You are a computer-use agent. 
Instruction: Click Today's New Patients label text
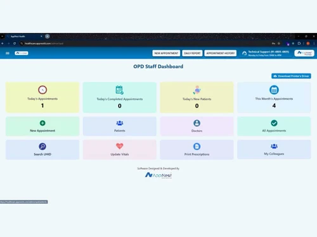pyautogui.click(x=197, y=99)
